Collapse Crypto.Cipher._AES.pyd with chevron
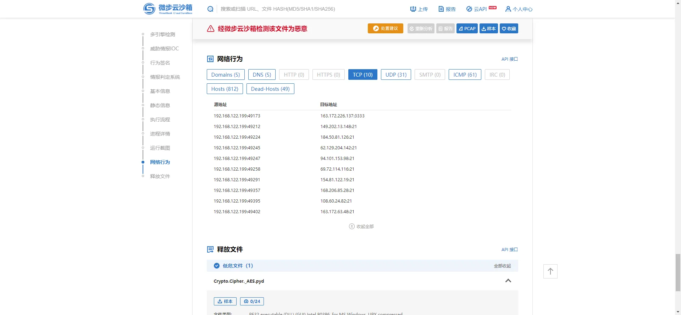Viewport: 681px width, 315px height. pyautogui.click(x=508, y=281)
